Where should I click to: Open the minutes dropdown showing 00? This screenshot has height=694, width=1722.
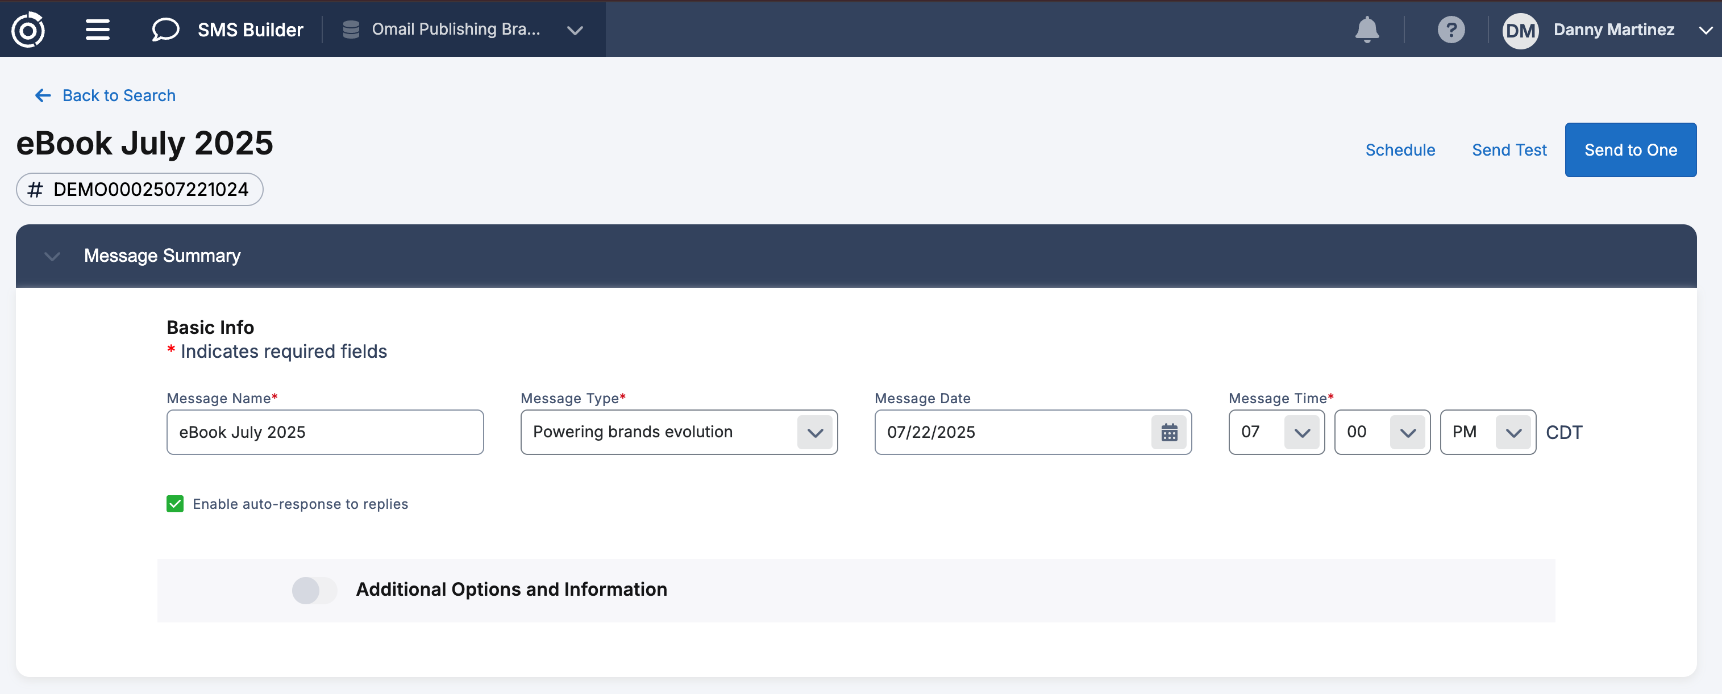[x=1407, y=432]
